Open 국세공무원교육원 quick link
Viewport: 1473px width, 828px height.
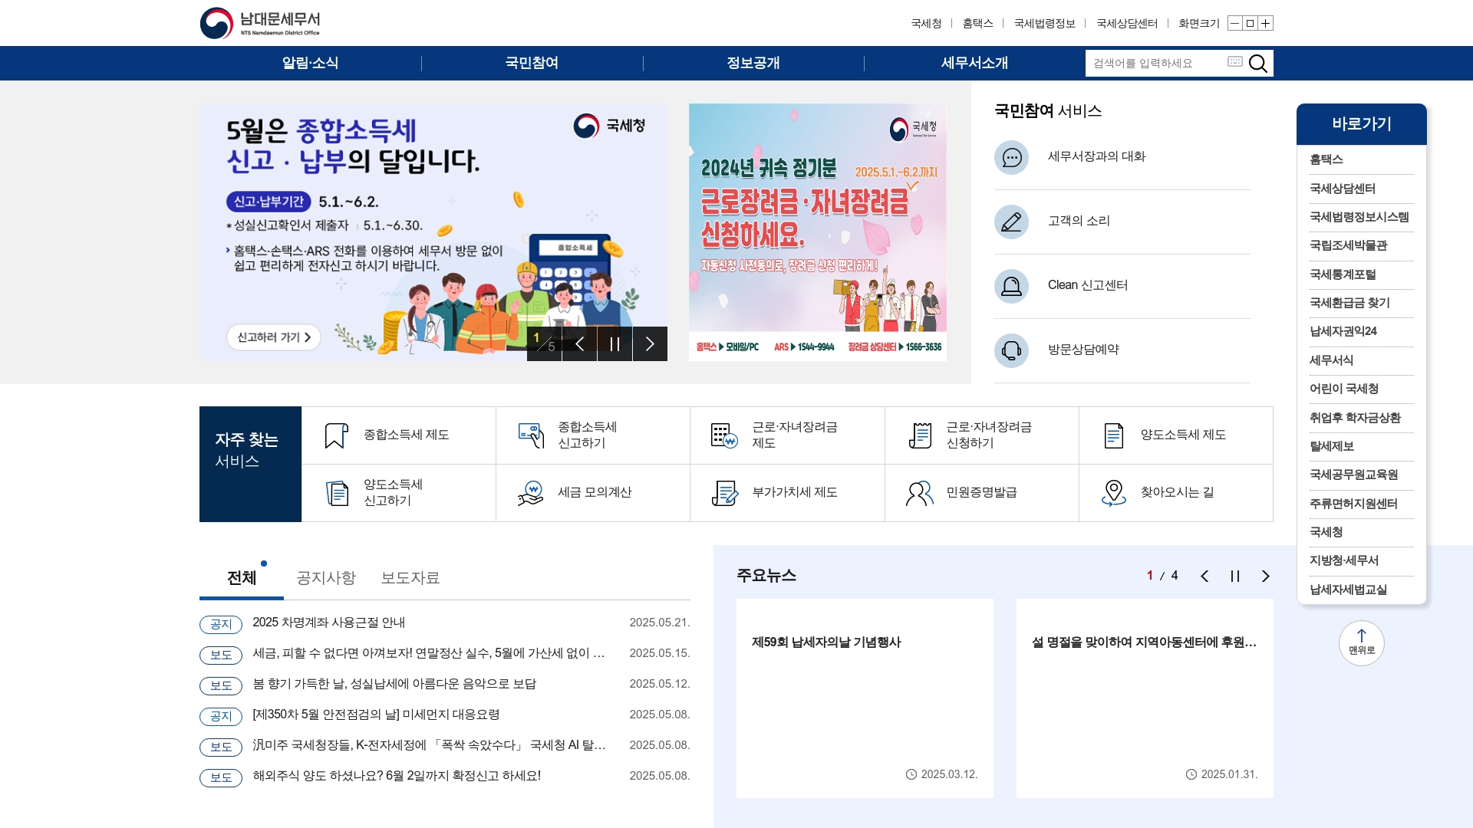(x=1353, y=475)
